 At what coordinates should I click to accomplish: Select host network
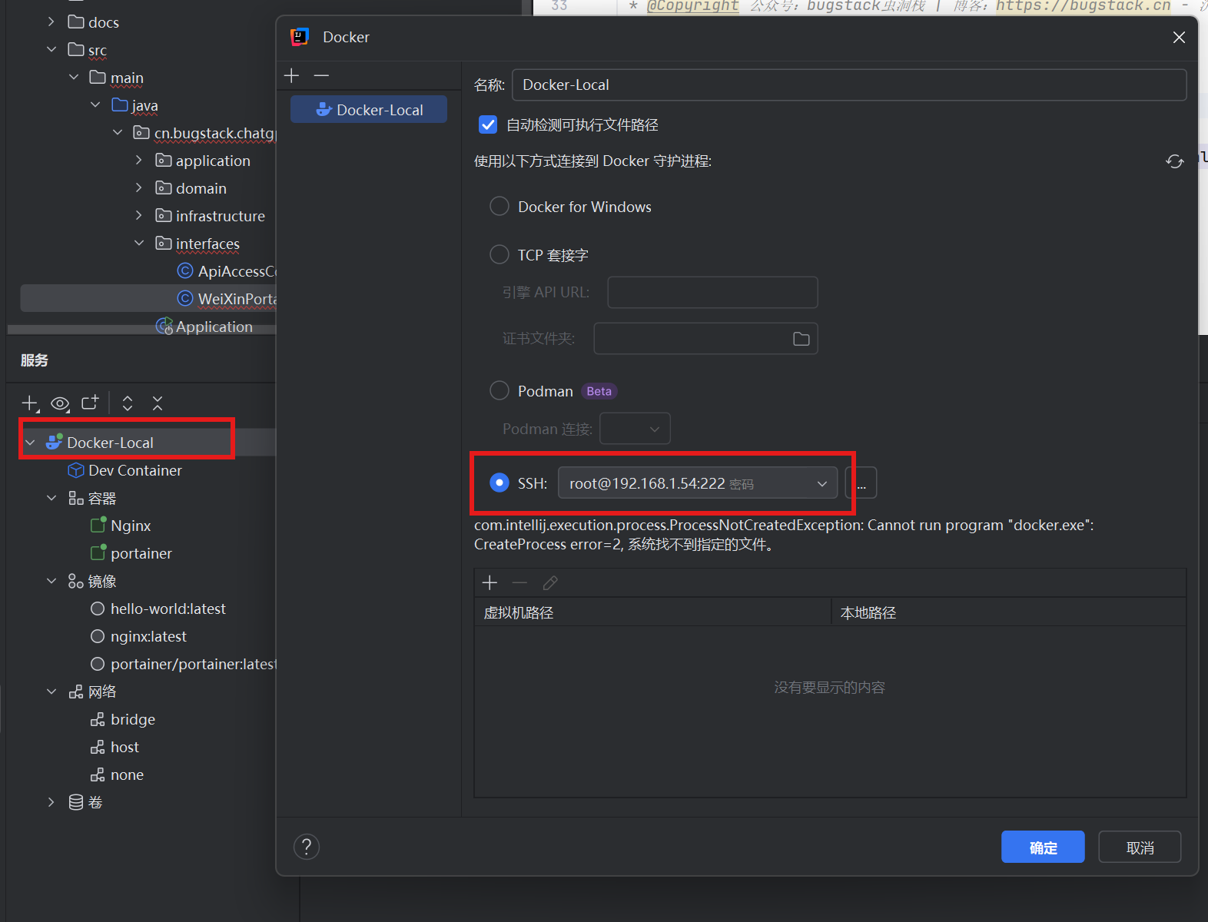(x=124, y=747)
